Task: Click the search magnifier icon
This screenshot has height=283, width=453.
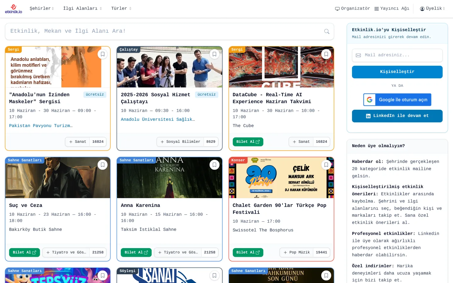Action: (327, 31)
